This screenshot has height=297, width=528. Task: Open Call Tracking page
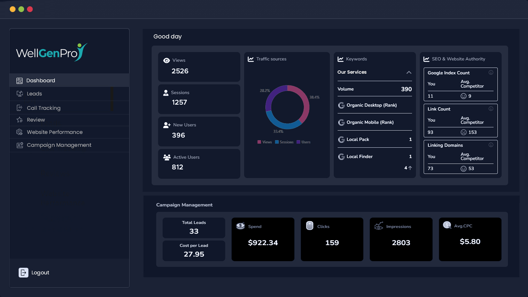pos(69,108)
